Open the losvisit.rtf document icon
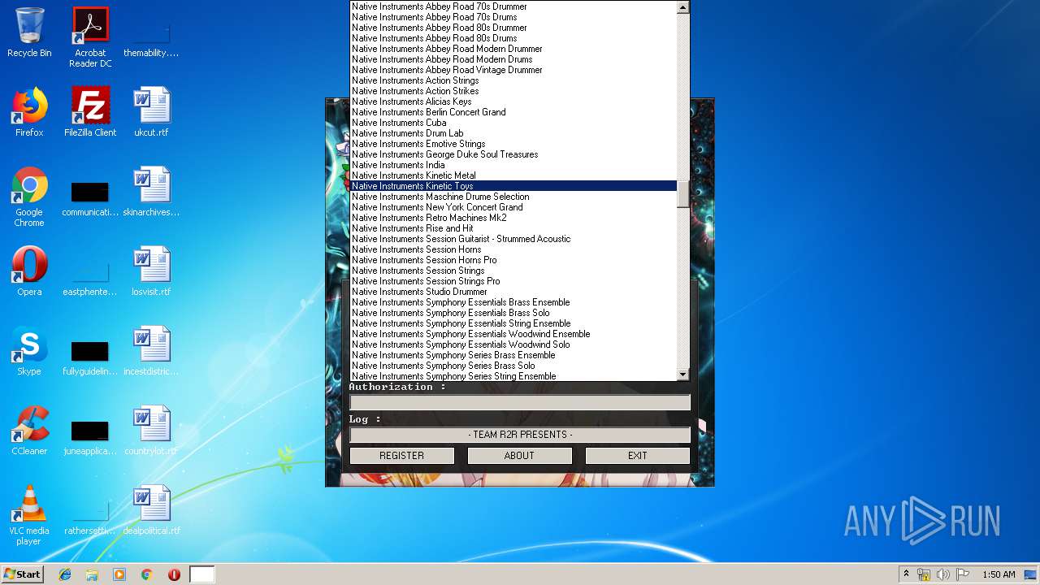The height and width of the screenshot is (585, 1040). point(151,271)
